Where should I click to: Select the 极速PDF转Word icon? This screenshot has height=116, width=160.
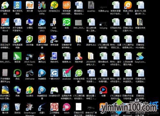pyautogui.click(x=5, y=25)
